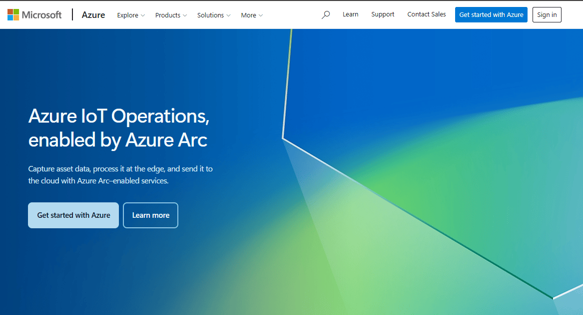
Task: Expand the Explore dropdown menu
Action: tap(131, 15)
